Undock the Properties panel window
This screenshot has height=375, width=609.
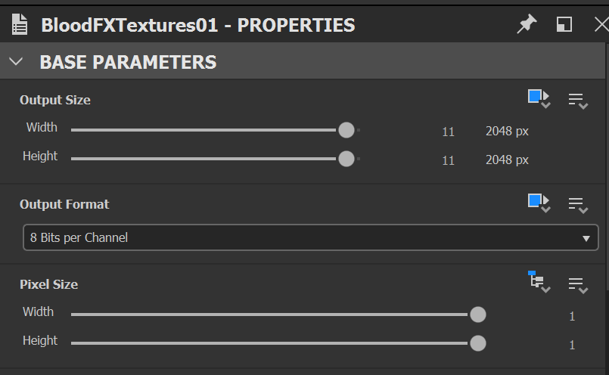564,24
